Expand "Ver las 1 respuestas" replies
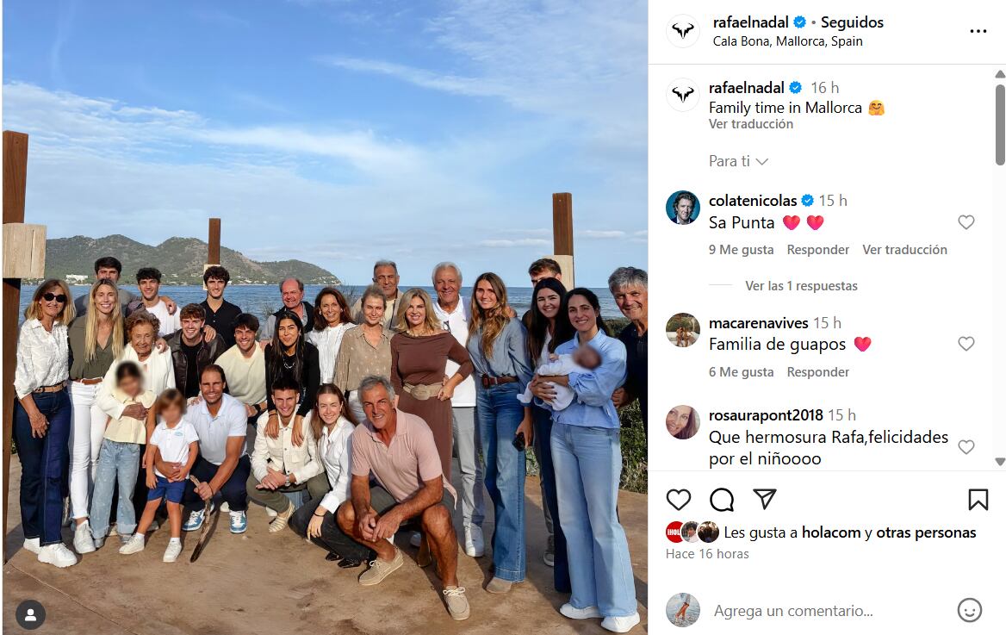 pyautogui.click(x=801, y=285)
